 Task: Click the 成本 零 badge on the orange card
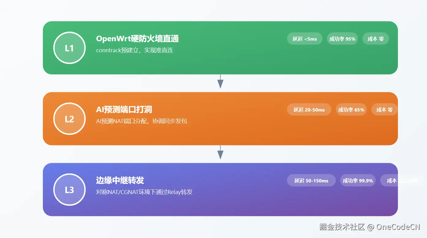(x=384, y=109)
